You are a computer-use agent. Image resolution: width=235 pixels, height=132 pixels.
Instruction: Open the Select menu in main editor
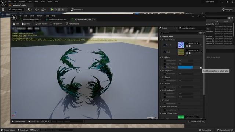pyautogui.click(x=43, y=1)
